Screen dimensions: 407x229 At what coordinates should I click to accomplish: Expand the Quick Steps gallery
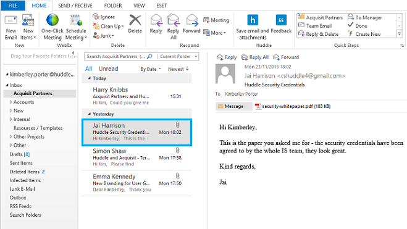click(399, 34)
